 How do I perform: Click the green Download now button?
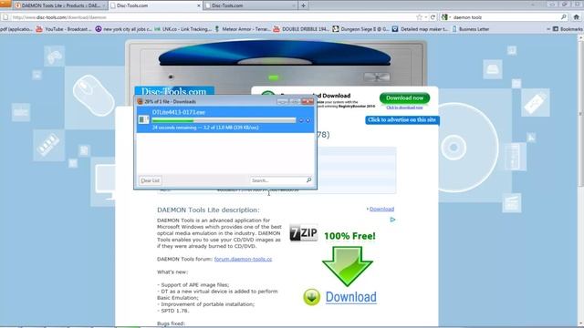pos(404,97)
